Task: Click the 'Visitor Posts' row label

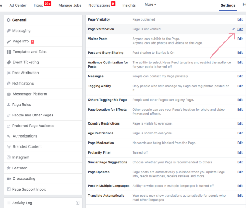Action: [x=98, y=39]
